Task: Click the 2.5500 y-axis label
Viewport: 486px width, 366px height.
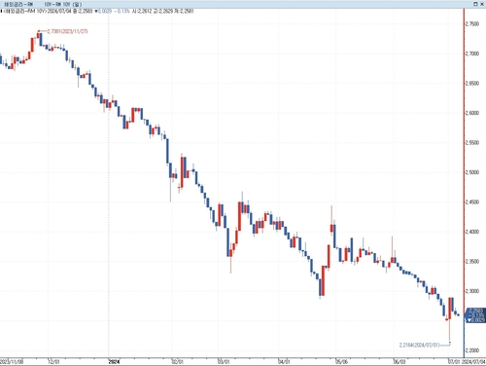Action: pos(472,143)
